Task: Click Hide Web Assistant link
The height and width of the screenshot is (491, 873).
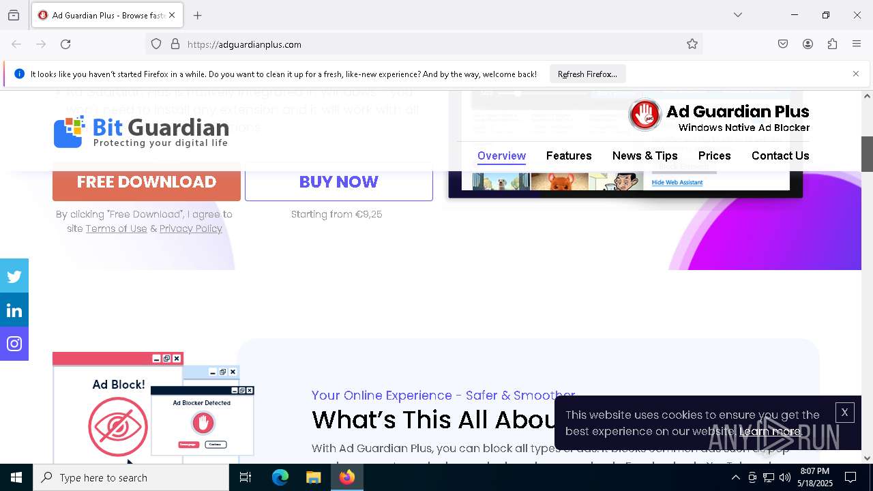Action: click(677, 183)
